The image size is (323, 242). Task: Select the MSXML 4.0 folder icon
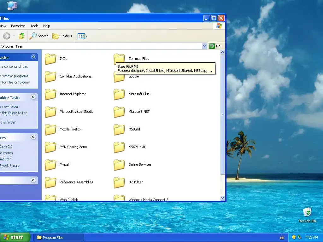[119, 147]
